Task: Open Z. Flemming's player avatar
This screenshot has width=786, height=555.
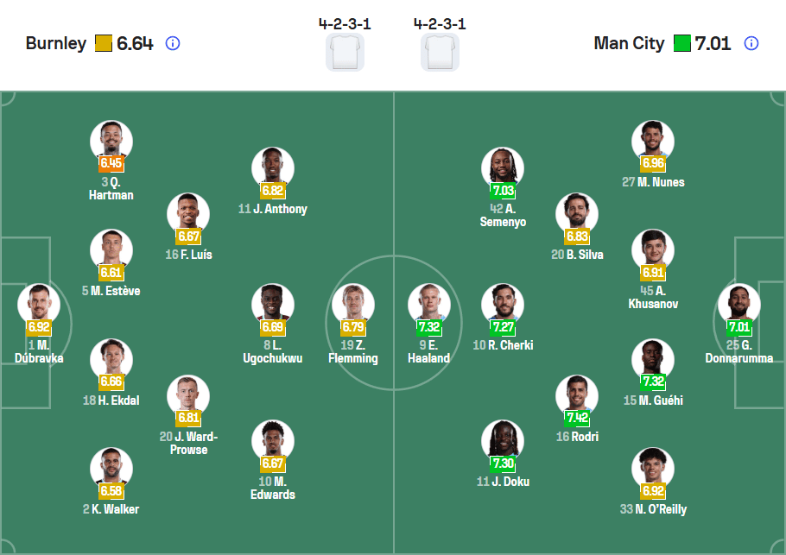Action: coord(353,304)
